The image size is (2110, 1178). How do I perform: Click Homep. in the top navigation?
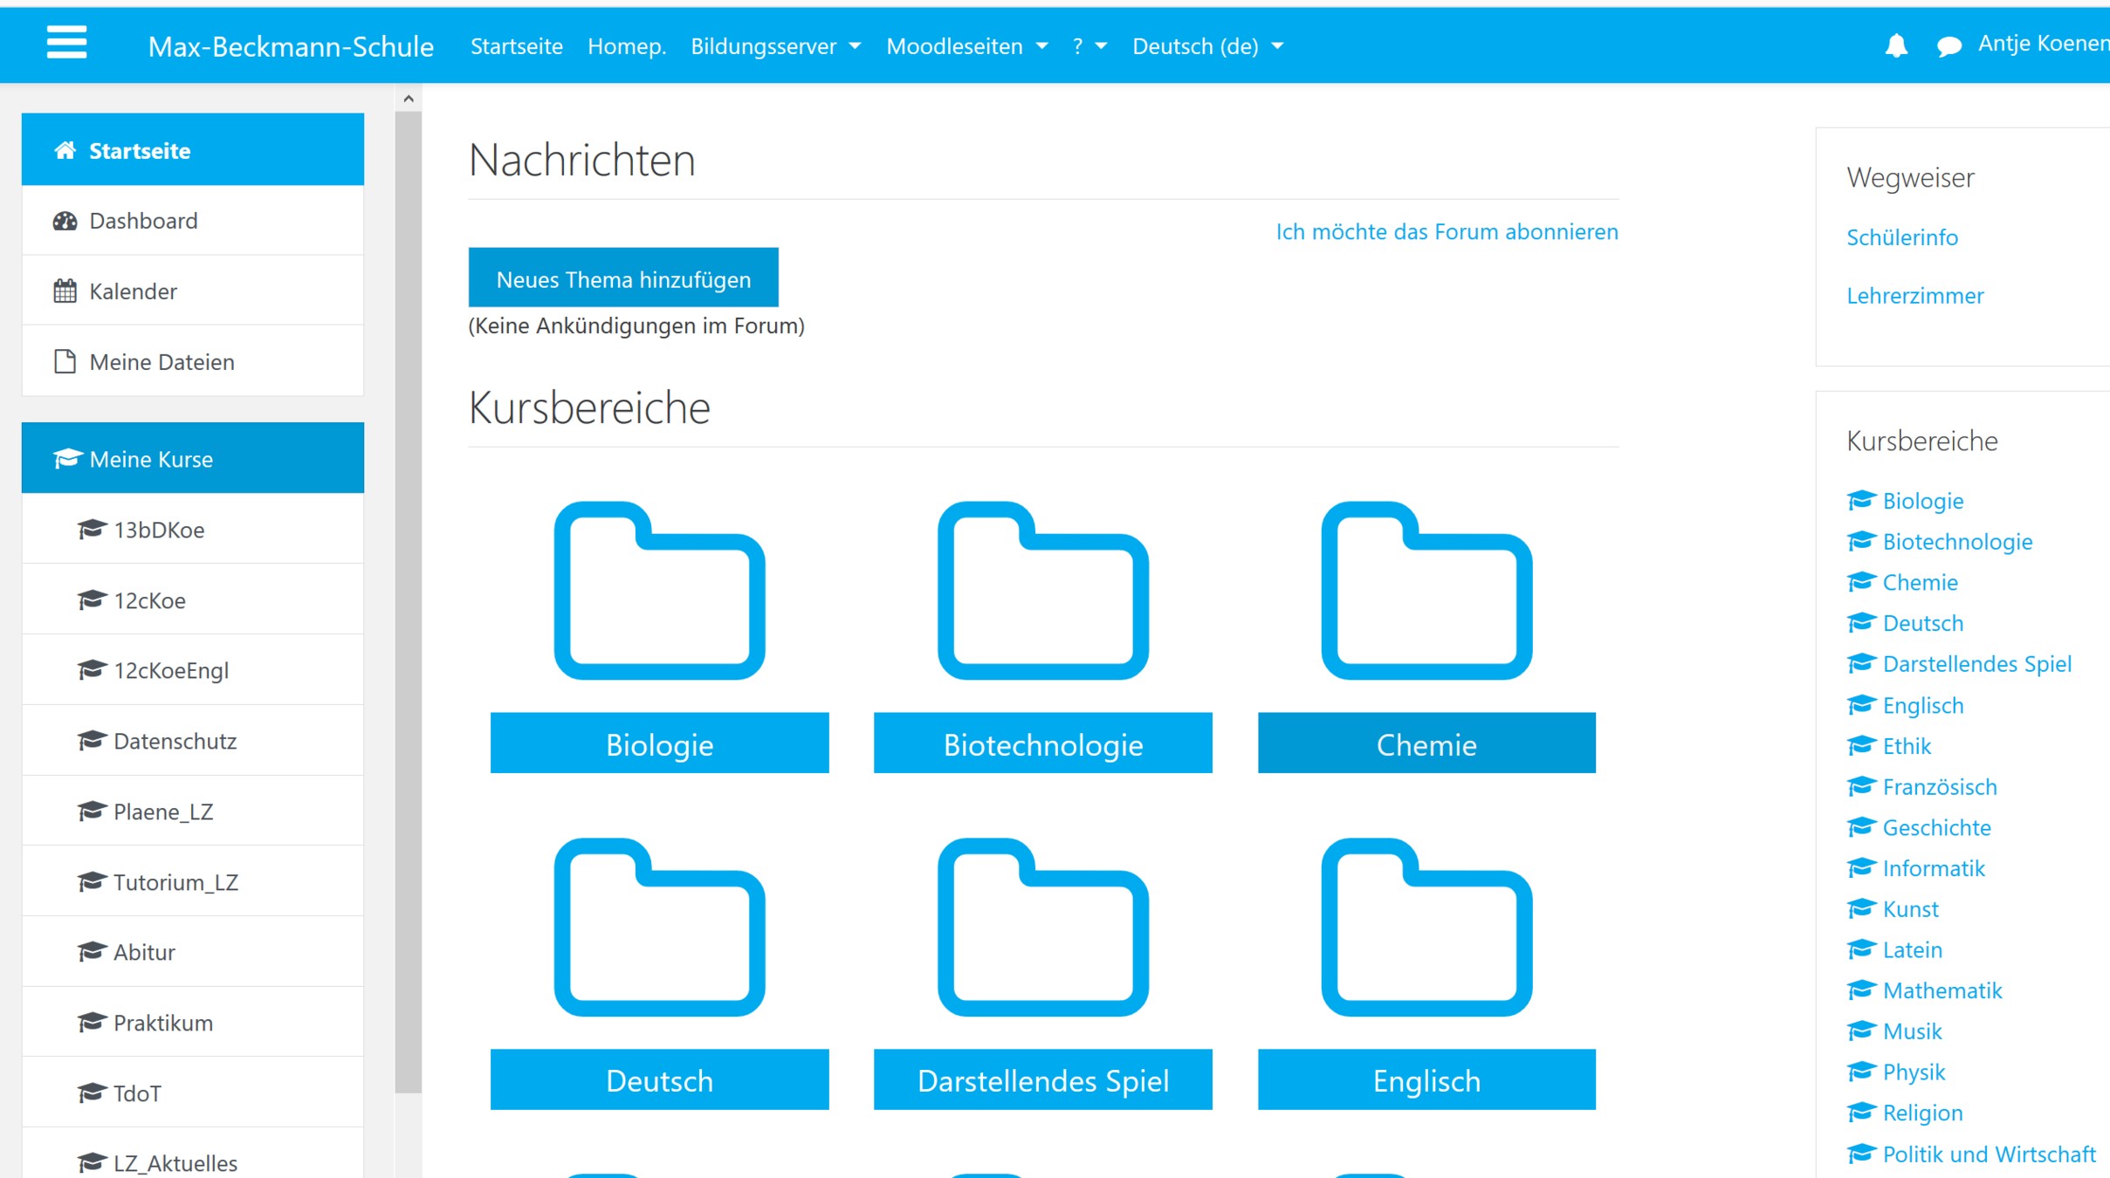626,46
